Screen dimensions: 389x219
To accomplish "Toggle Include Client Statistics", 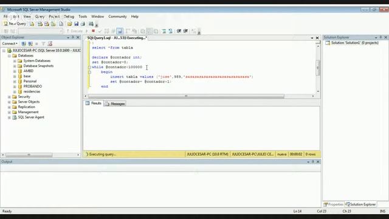I will tap(134, 31).
